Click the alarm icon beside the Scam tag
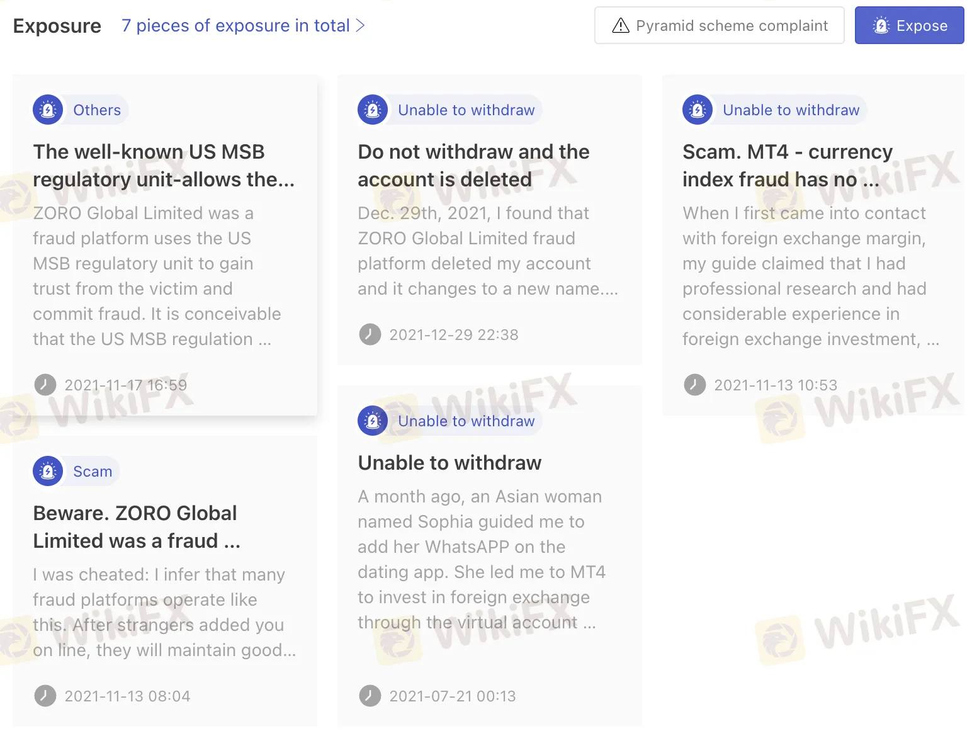This screenshot has width=972, height=748. [48, 472]
